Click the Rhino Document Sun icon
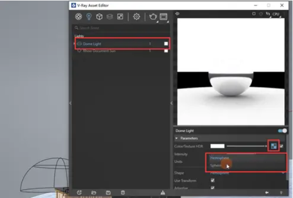 point(79,51)
